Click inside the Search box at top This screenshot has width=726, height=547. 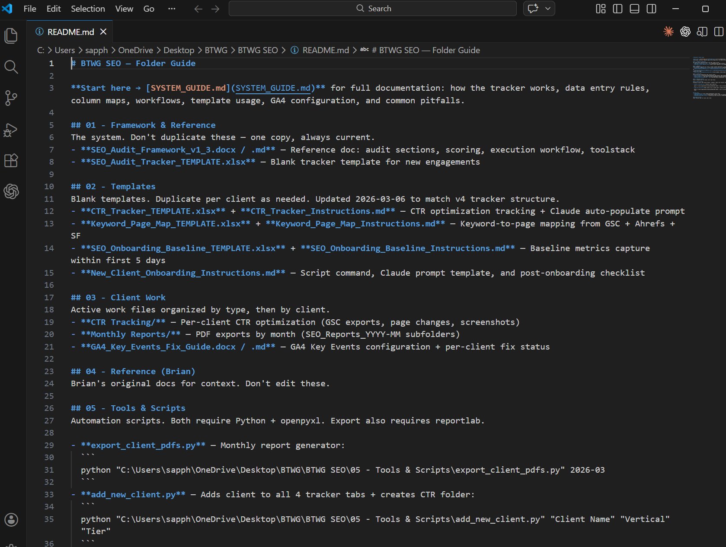coord(372,8)
